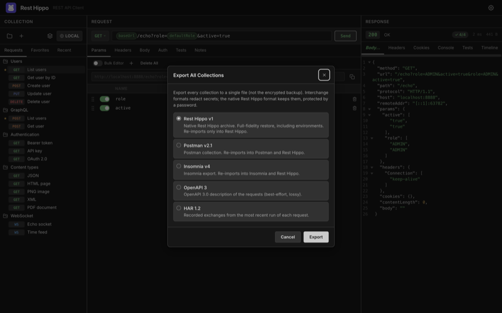
Task: Collapse the Connection array in response JSON
Action: pyautogui.click(x=371, y=173)
